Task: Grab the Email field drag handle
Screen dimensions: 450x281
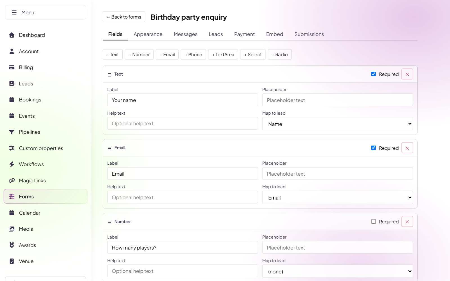Action: [x=109, y=148]
